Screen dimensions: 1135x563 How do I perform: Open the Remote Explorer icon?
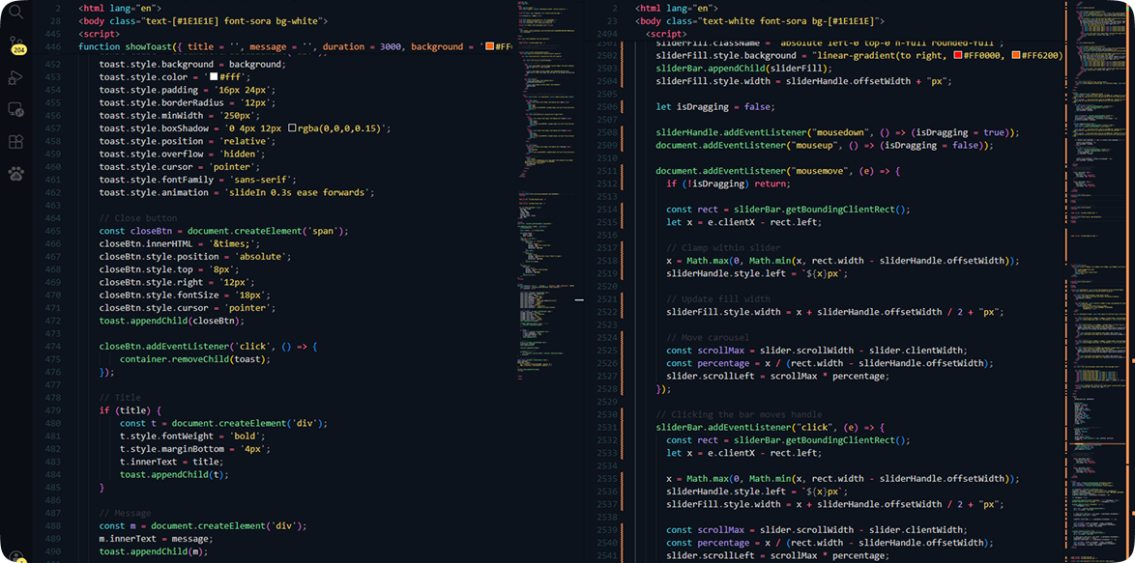point(15,109)
